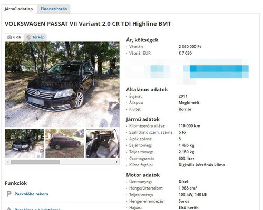Screen dimensions: 263x210
Task: Click the main black Passat photo
Action: tap(62, 85)
